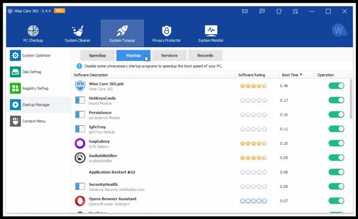Open System Cleaner section

point(77,34)
